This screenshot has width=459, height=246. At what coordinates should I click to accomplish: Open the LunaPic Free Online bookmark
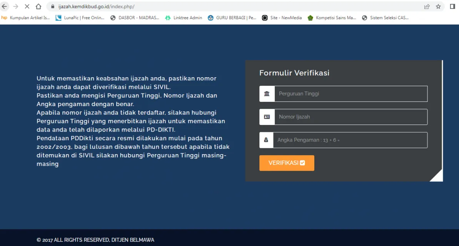click(80, 18)
